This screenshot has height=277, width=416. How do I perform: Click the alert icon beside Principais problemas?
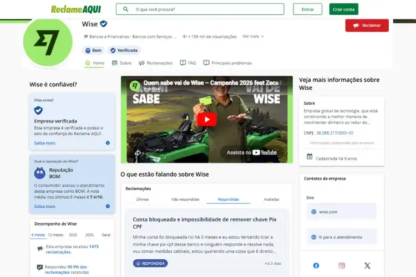click(x=206, y=63)
